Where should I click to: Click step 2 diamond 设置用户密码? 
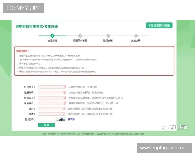[x=80, y=36]
